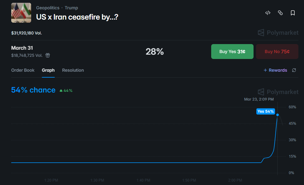
Task: Click the 1:30 PM time label
Action: click(x=97, y=180)
